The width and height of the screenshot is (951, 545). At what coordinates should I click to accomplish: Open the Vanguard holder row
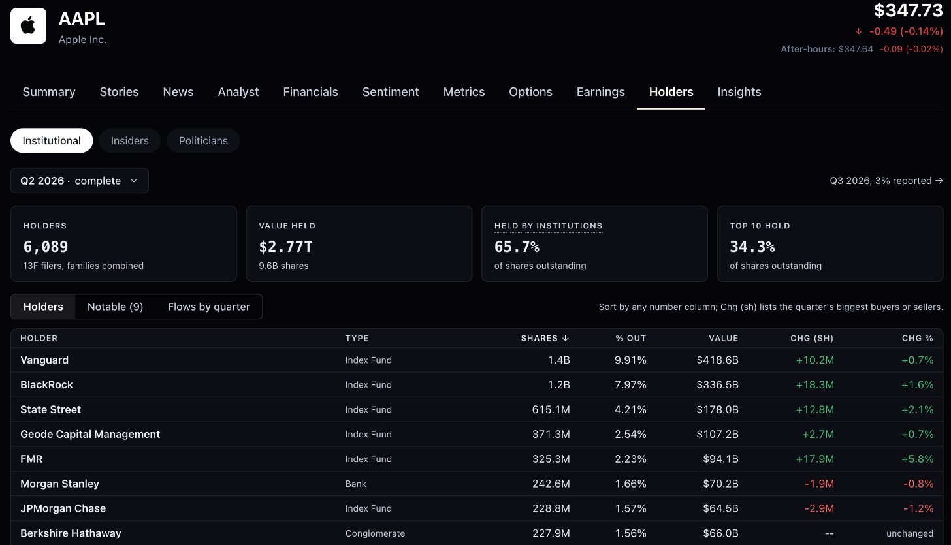click(x=477, y=360)
